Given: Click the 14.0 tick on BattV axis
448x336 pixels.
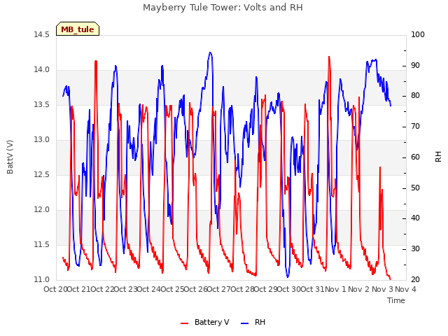Looking at the screenshot, I should point(42,70).
